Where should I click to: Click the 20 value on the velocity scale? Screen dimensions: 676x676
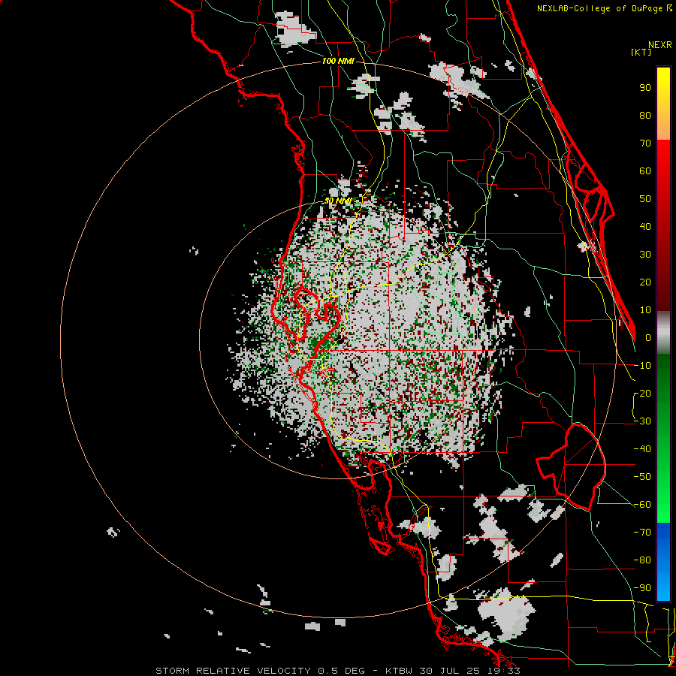click(645, 282)
